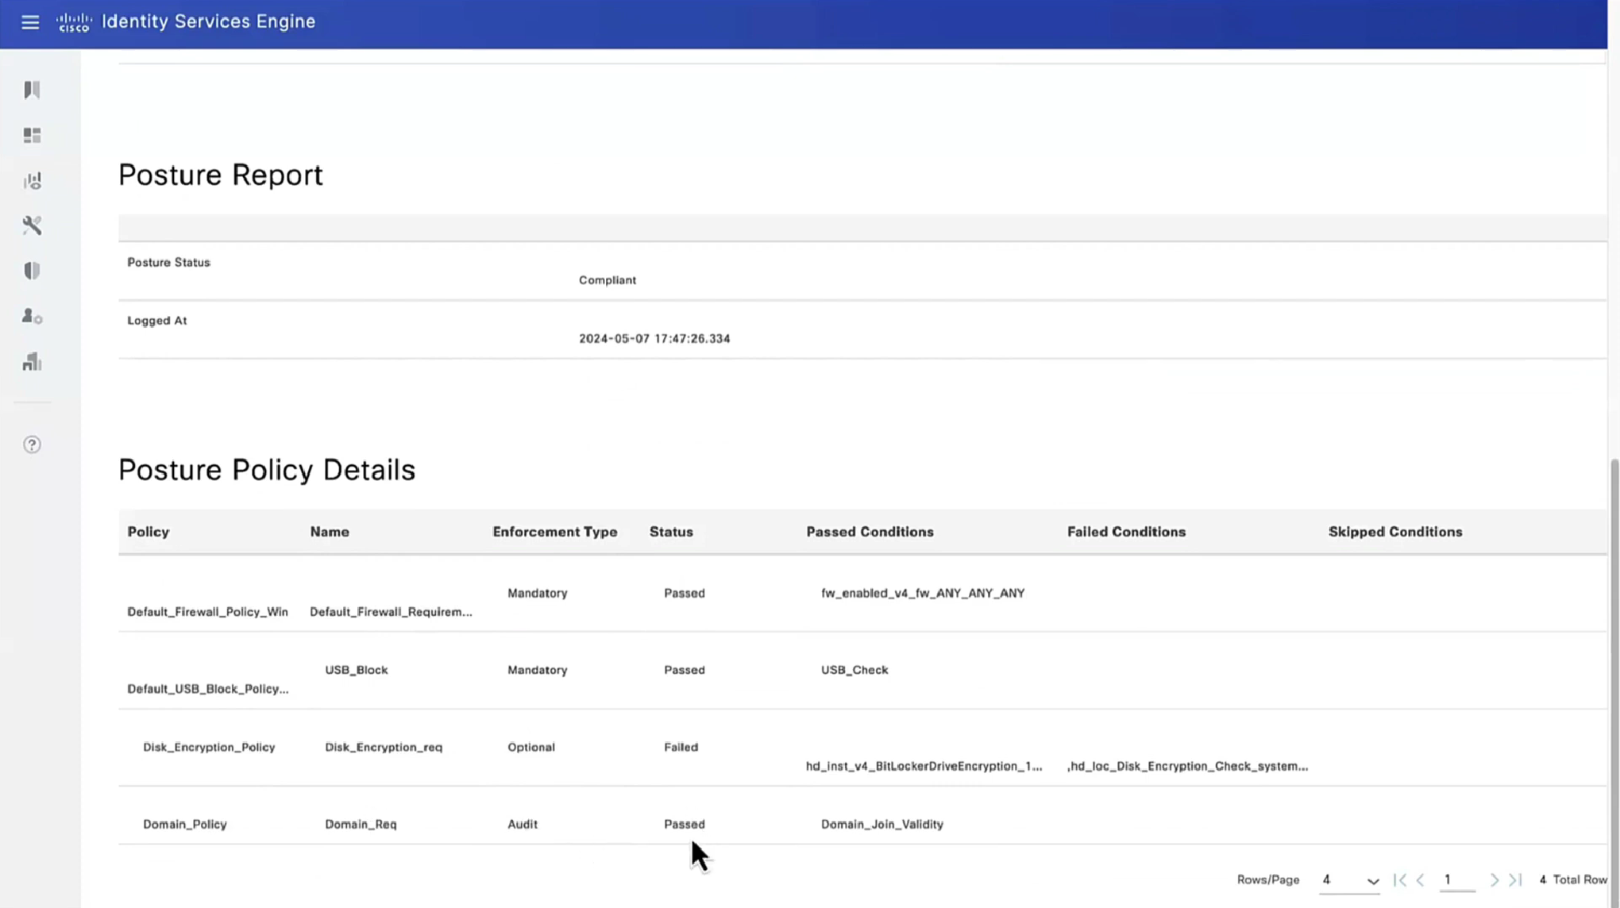Open the Dashboard sidebar icon

32,136
